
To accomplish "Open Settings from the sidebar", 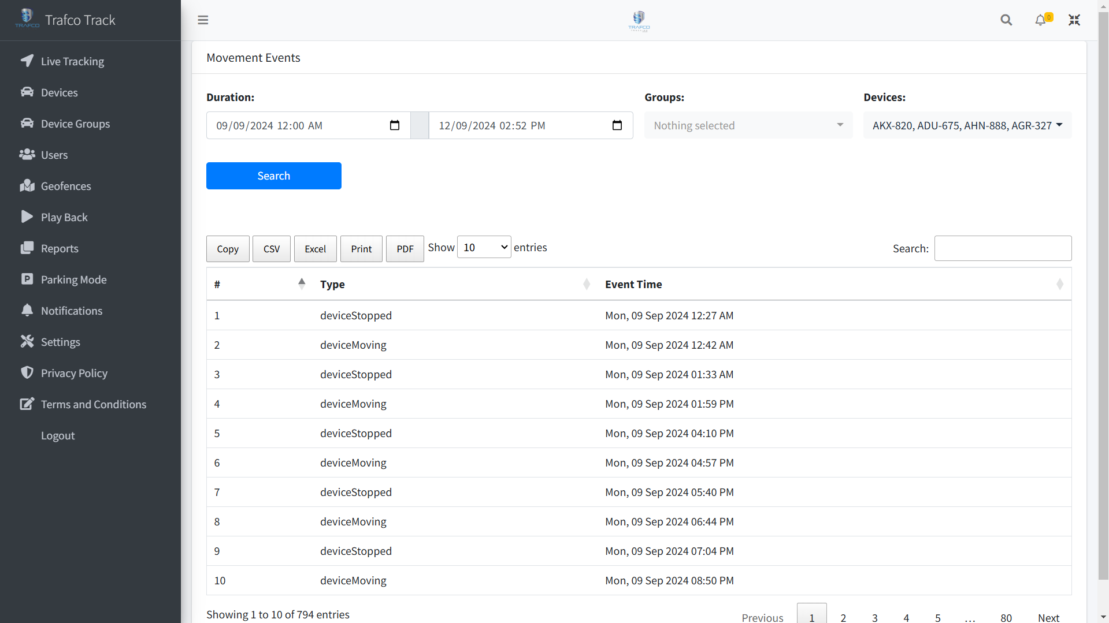I will (61, 342).
